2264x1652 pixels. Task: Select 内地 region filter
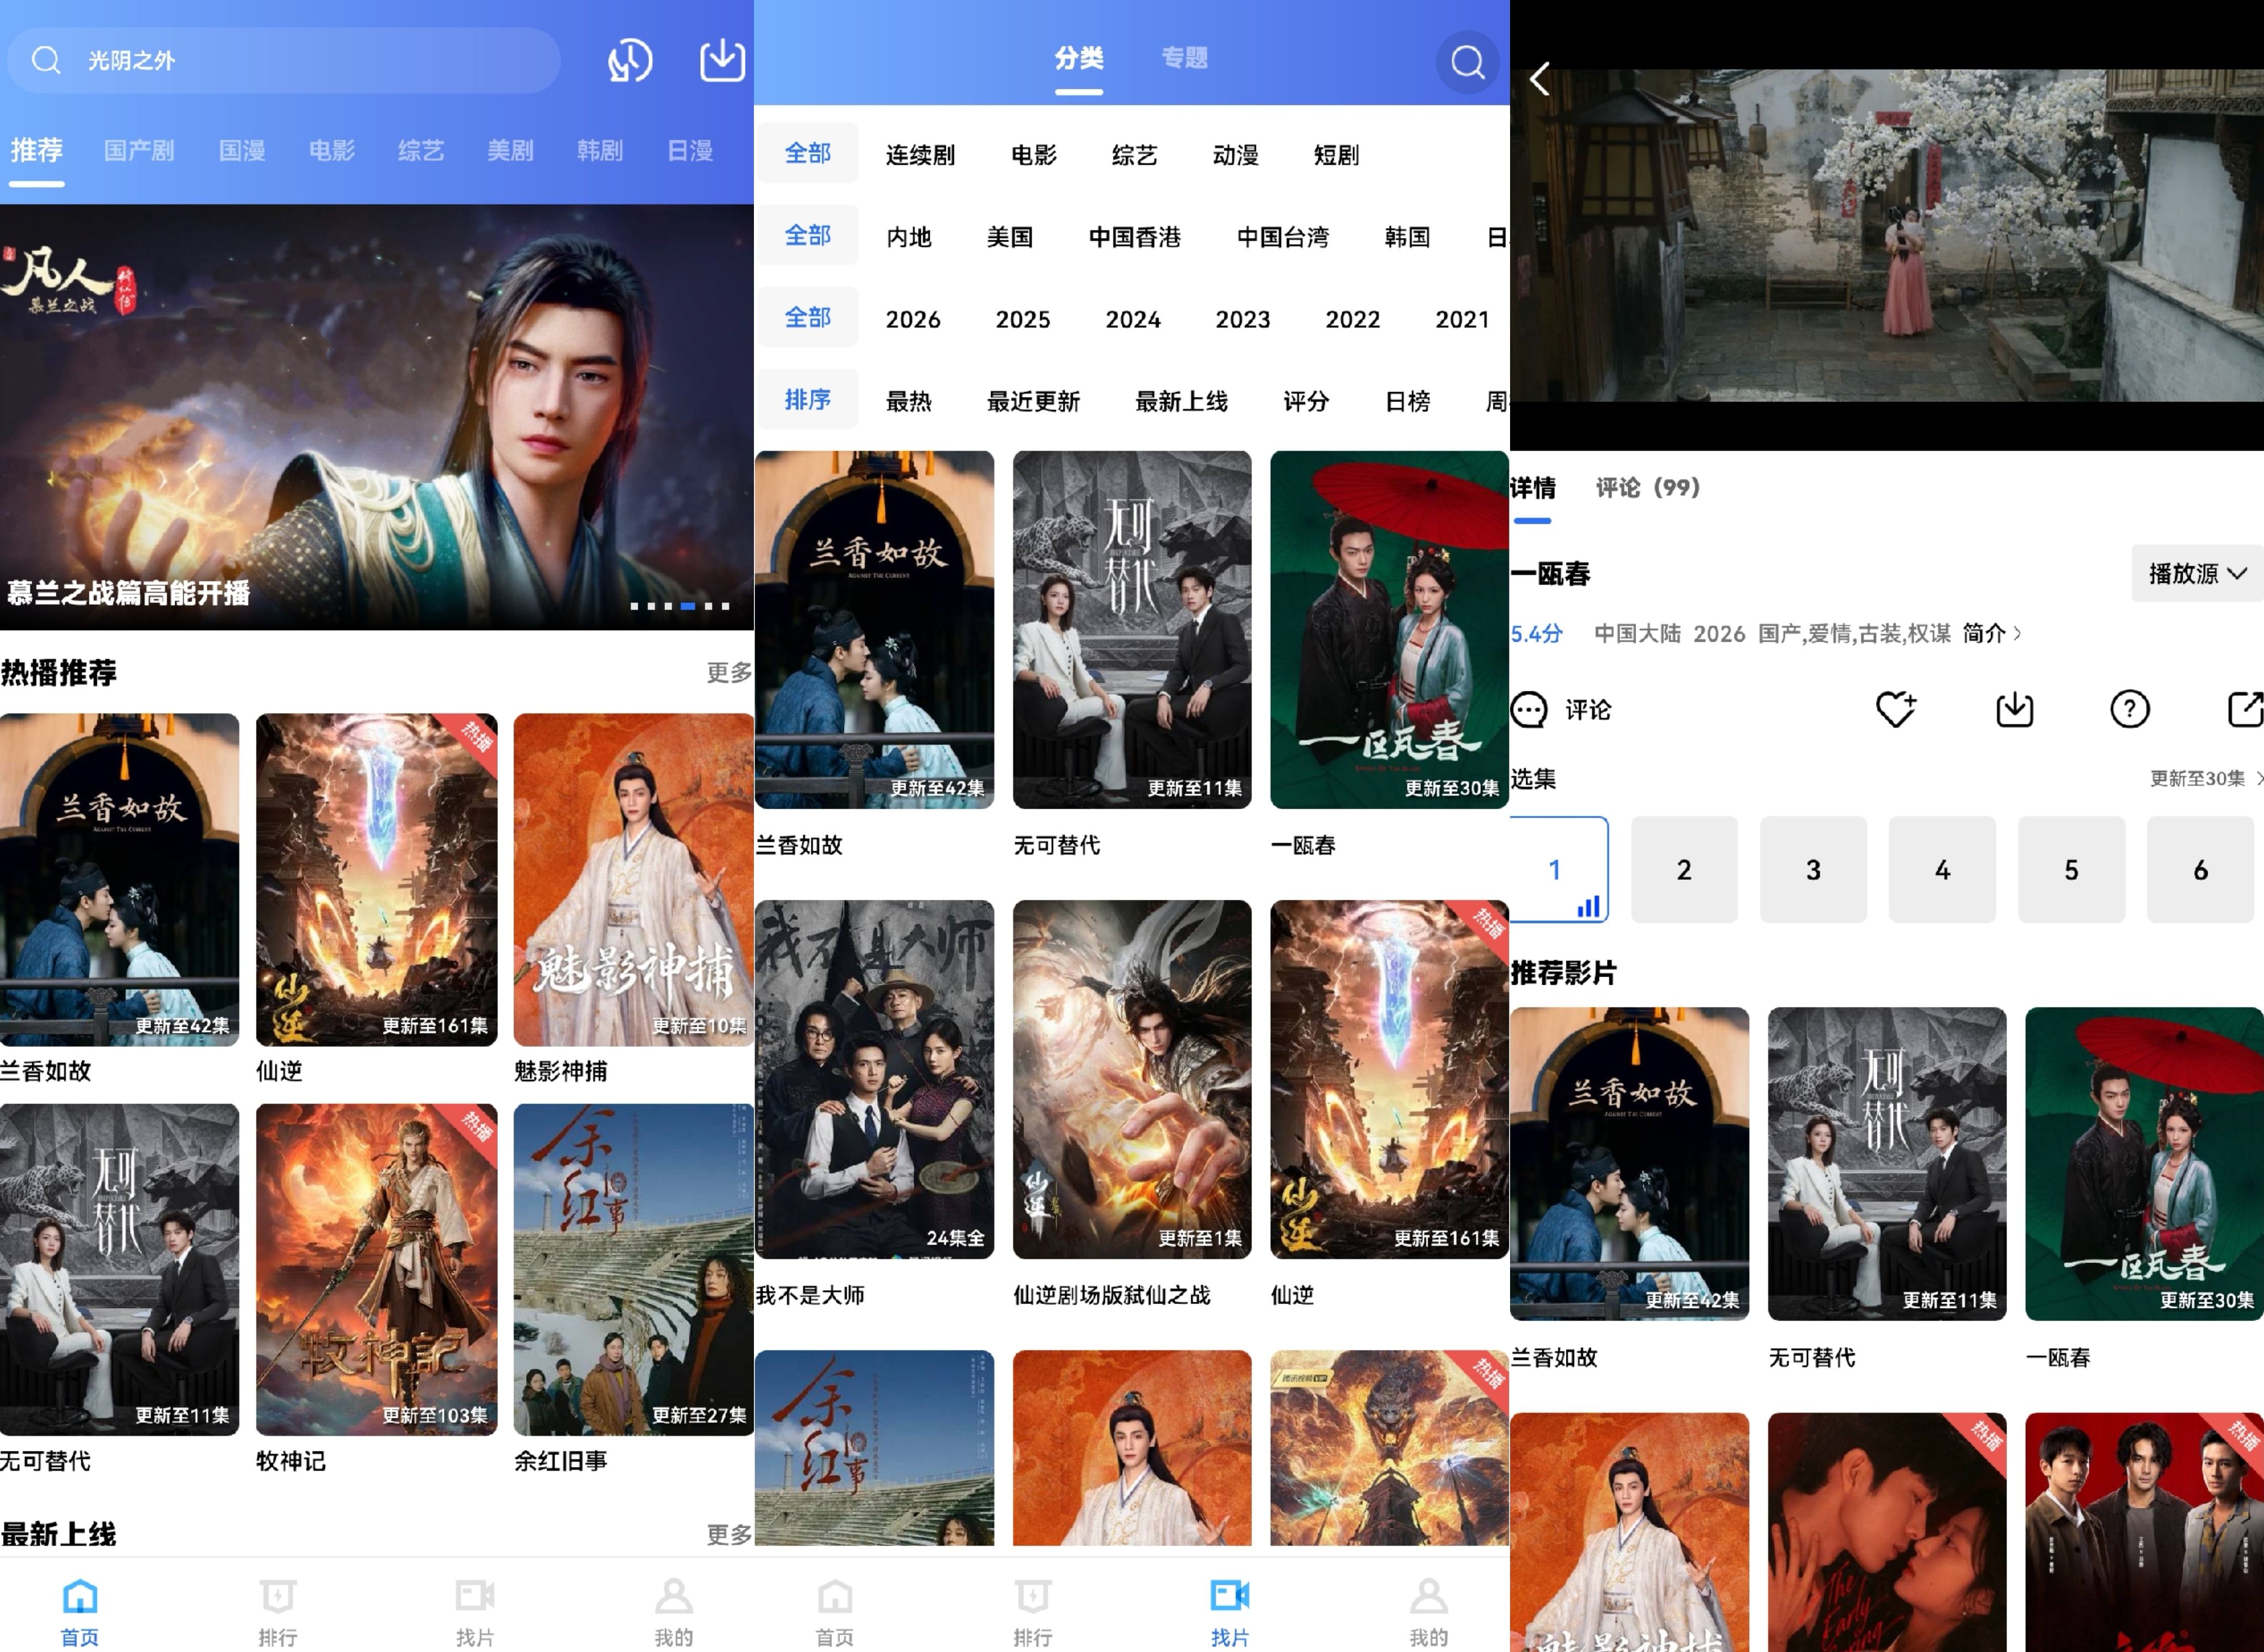tap(908, 237)
